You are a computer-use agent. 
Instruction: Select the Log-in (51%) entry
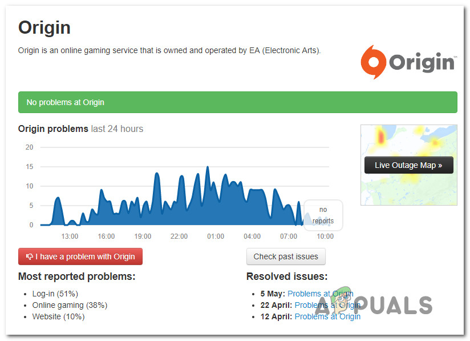(55, 294)
